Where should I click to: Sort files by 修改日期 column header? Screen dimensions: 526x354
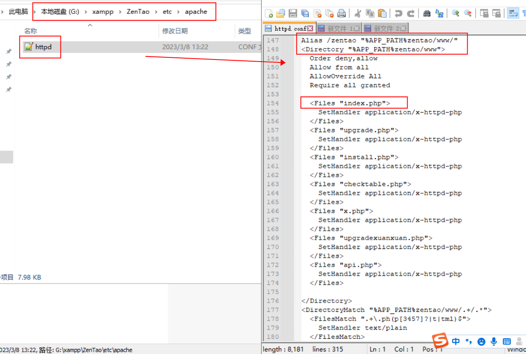(x=175, y=31)
